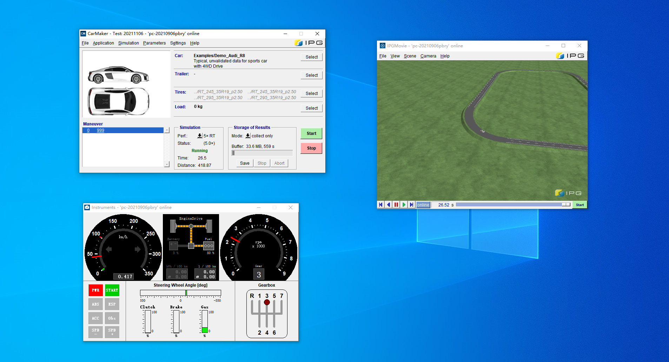The height and width of the screenshot is (362, 669).
Task: Open the Camera menu in IPGMovie
Action: click(428, 56)
